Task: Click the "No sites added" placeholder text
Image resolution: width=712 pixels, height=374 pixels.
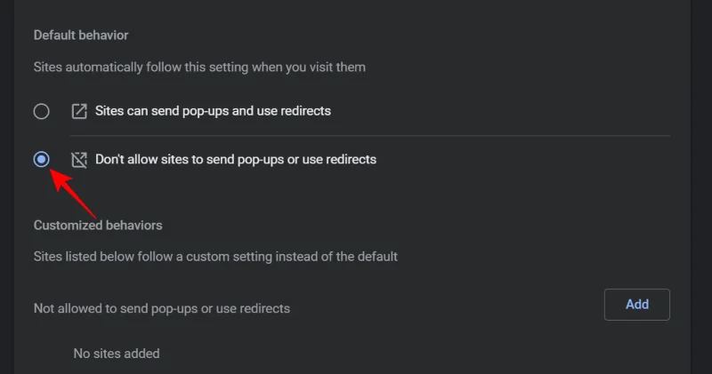Action: coord(117,354)
